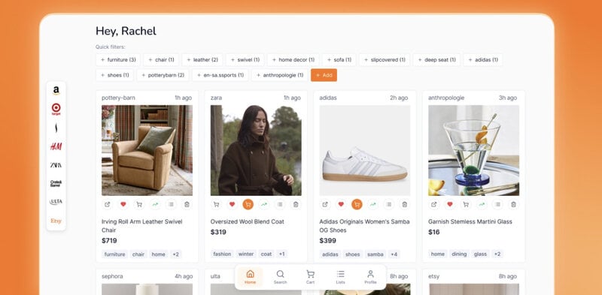View price trend for Oversized Wool Blend Coat

tap(264, 205)
